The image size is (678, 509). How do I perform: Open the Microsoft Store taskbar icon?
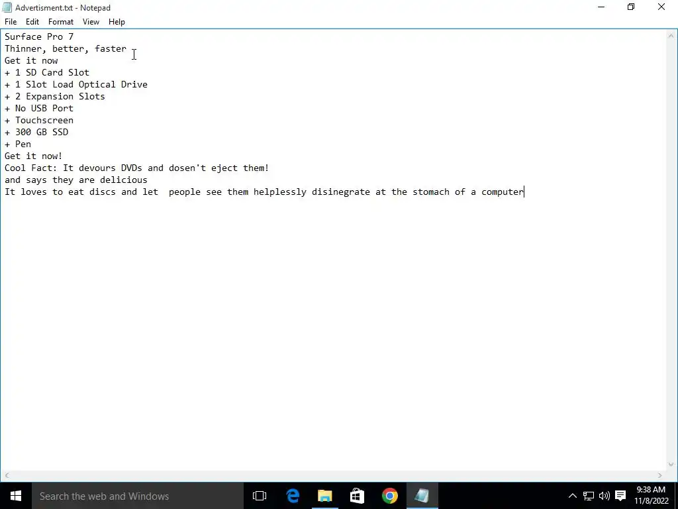point(357,496)
